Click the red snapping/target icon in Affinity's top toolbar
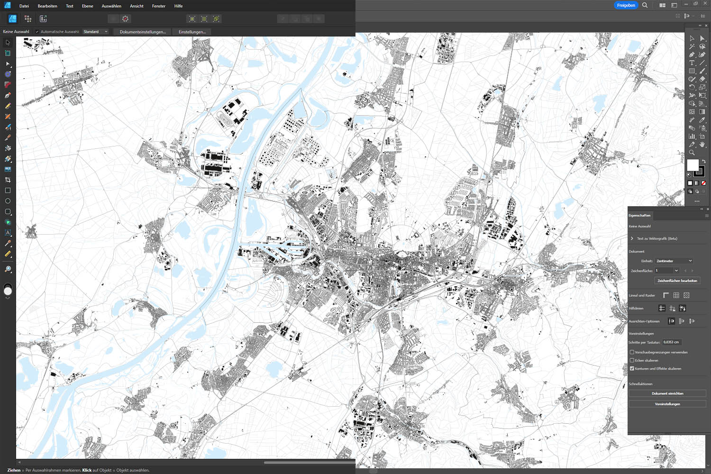Viewport: 711px width, 474px height. point(125,19)
